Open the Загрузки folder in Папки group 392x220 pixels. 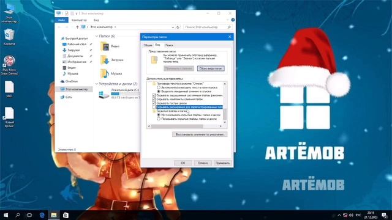tap(111, 60)
